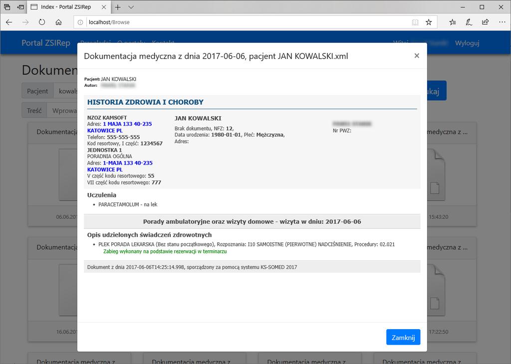Click the patient name JAN KOWALSKI header
This screenshot has height=364, width=511.
coord(198,118)
